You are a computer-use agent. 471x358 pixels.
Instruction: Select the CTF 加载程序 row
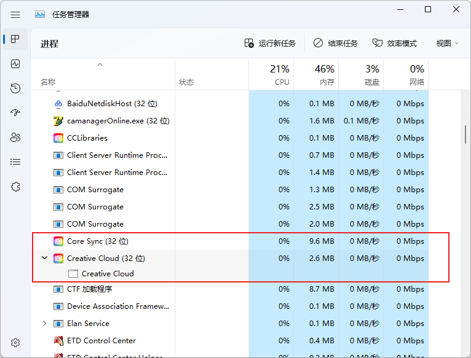pos(230,289)
